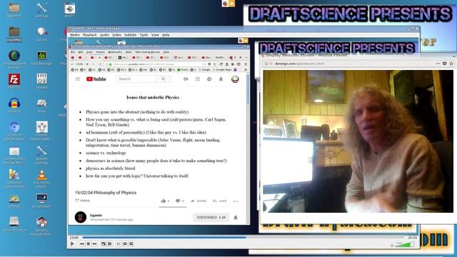
Task: Stop VLC playback
Action: pos(89,243)
